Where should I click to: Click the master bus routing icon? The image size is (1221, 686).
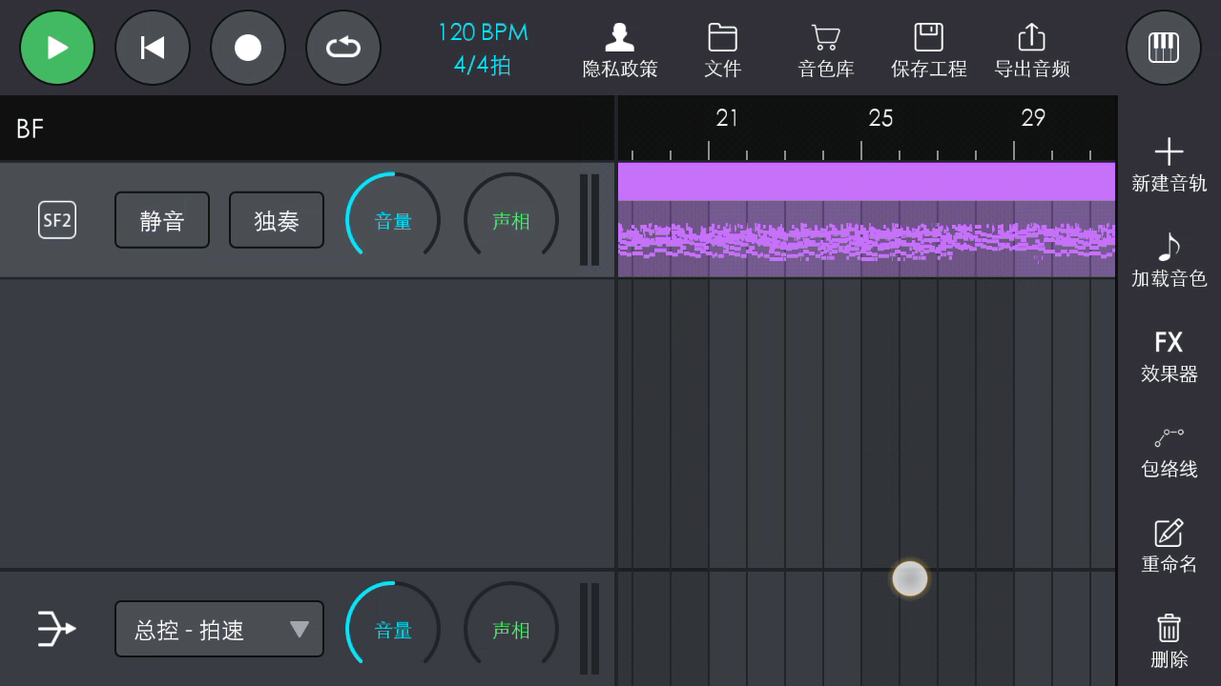click(x=57, y=629)
